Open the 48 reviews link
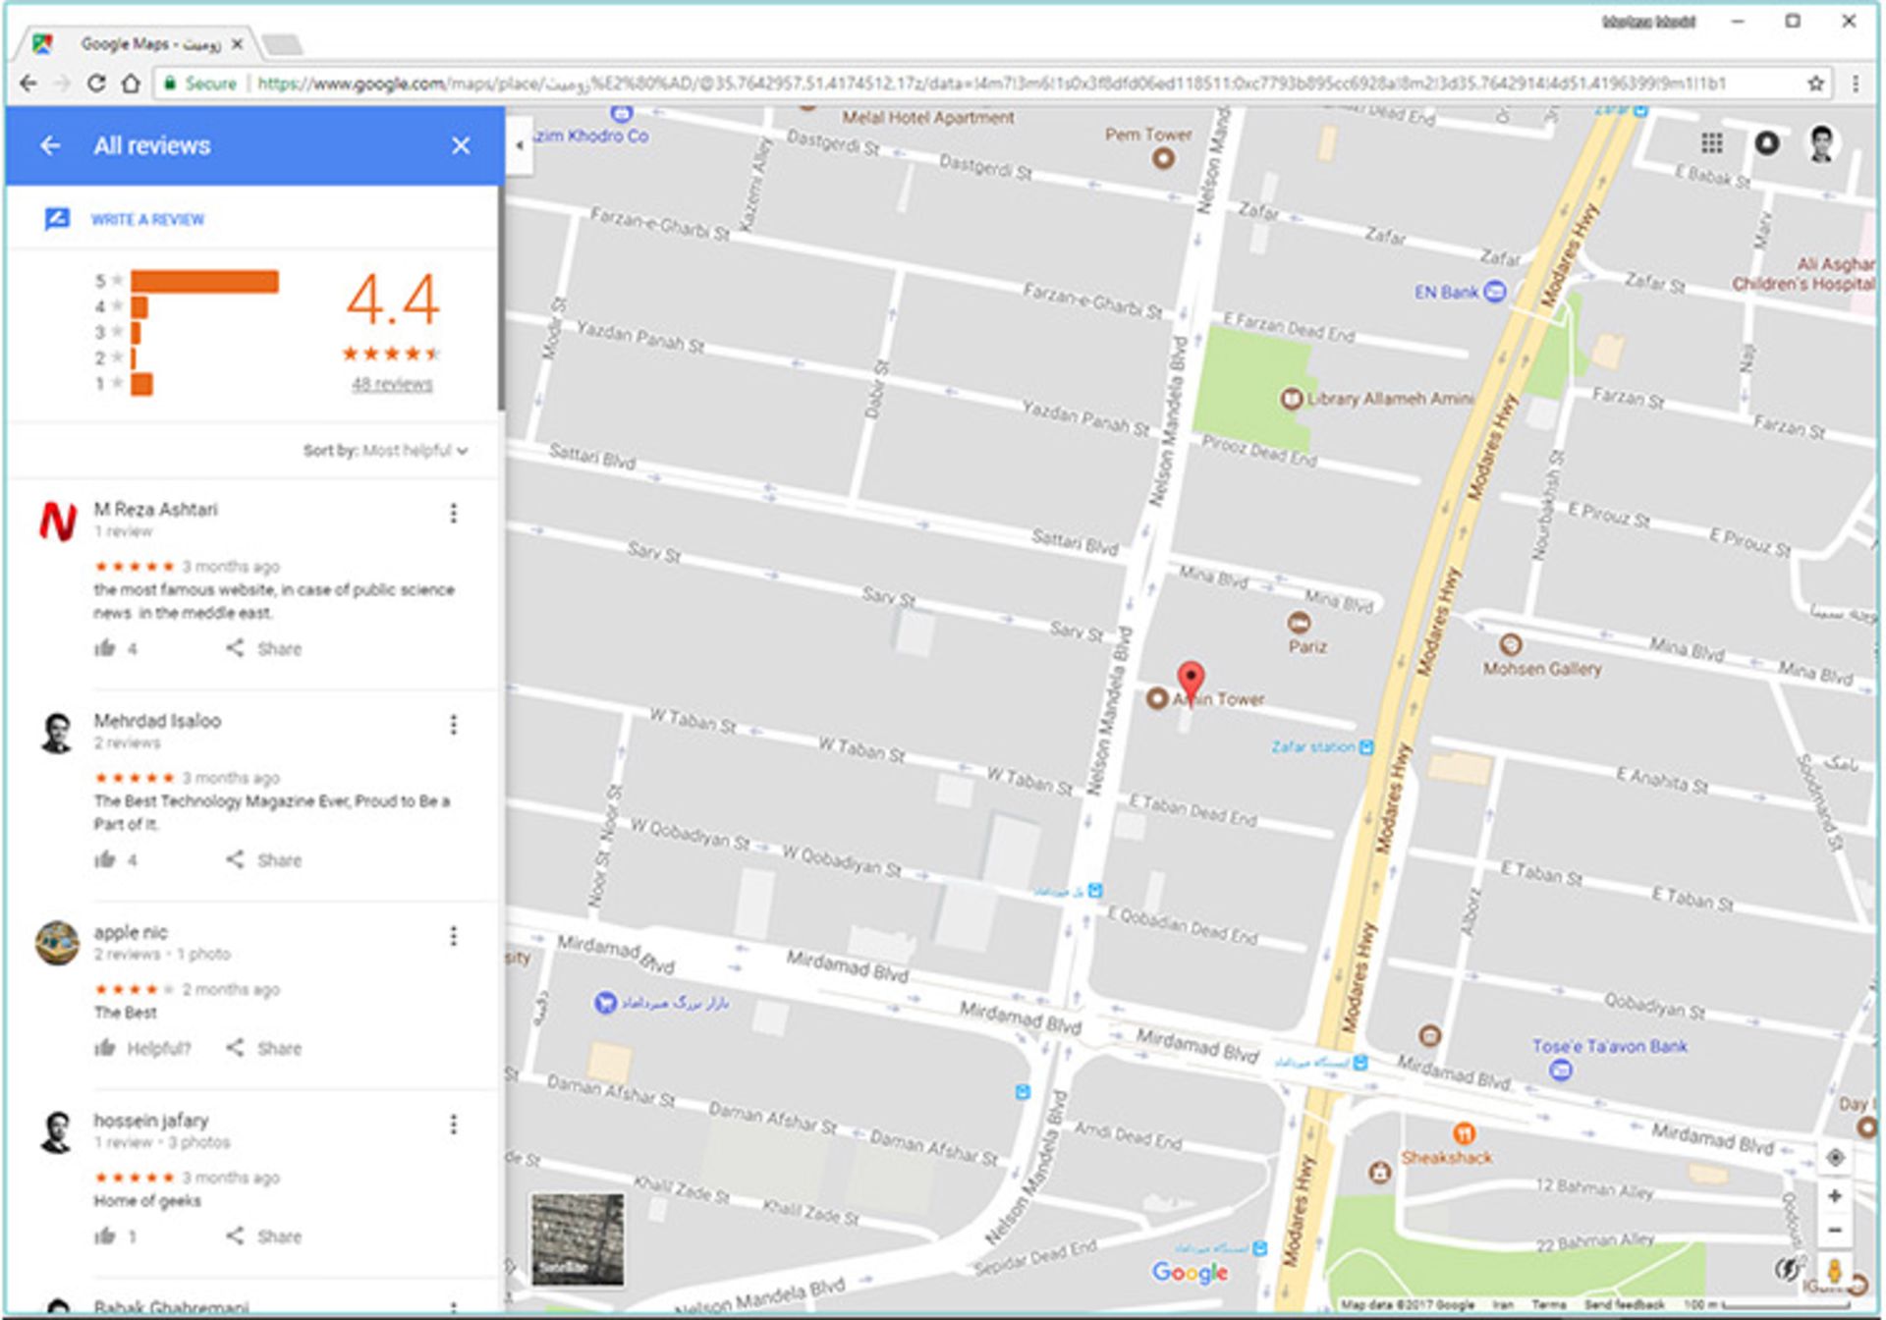The height and width of the screenshot is (1320, 1886). (392, 384)
